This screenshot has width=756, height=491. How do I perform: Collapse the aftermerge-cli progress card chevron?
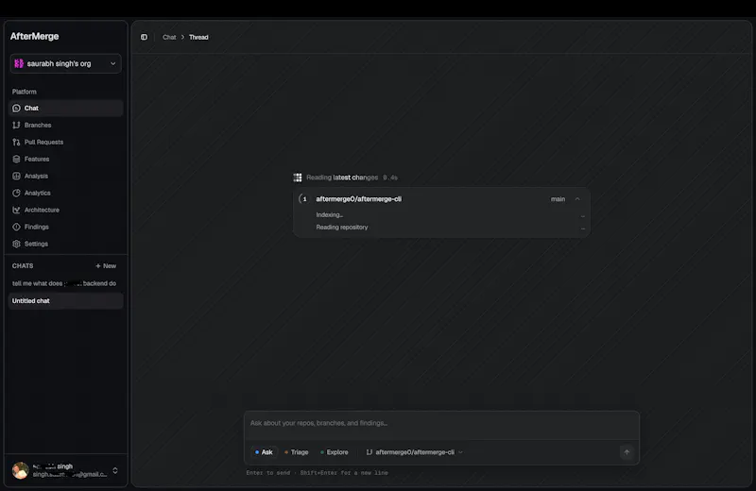point(577,199)
